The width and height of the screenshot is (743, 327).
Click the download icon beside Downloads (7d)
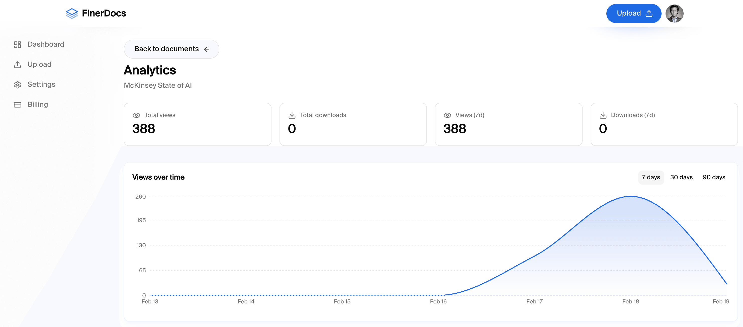click(603, 115)
